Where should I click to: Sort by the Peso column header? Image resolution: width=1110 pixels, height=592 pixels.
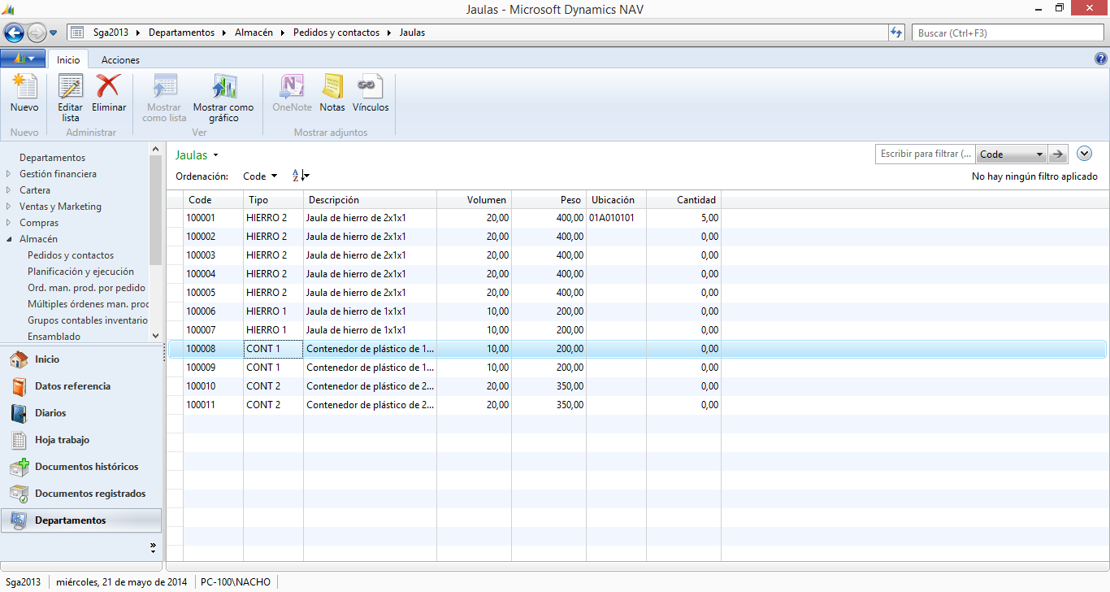(x=548, y=200)
